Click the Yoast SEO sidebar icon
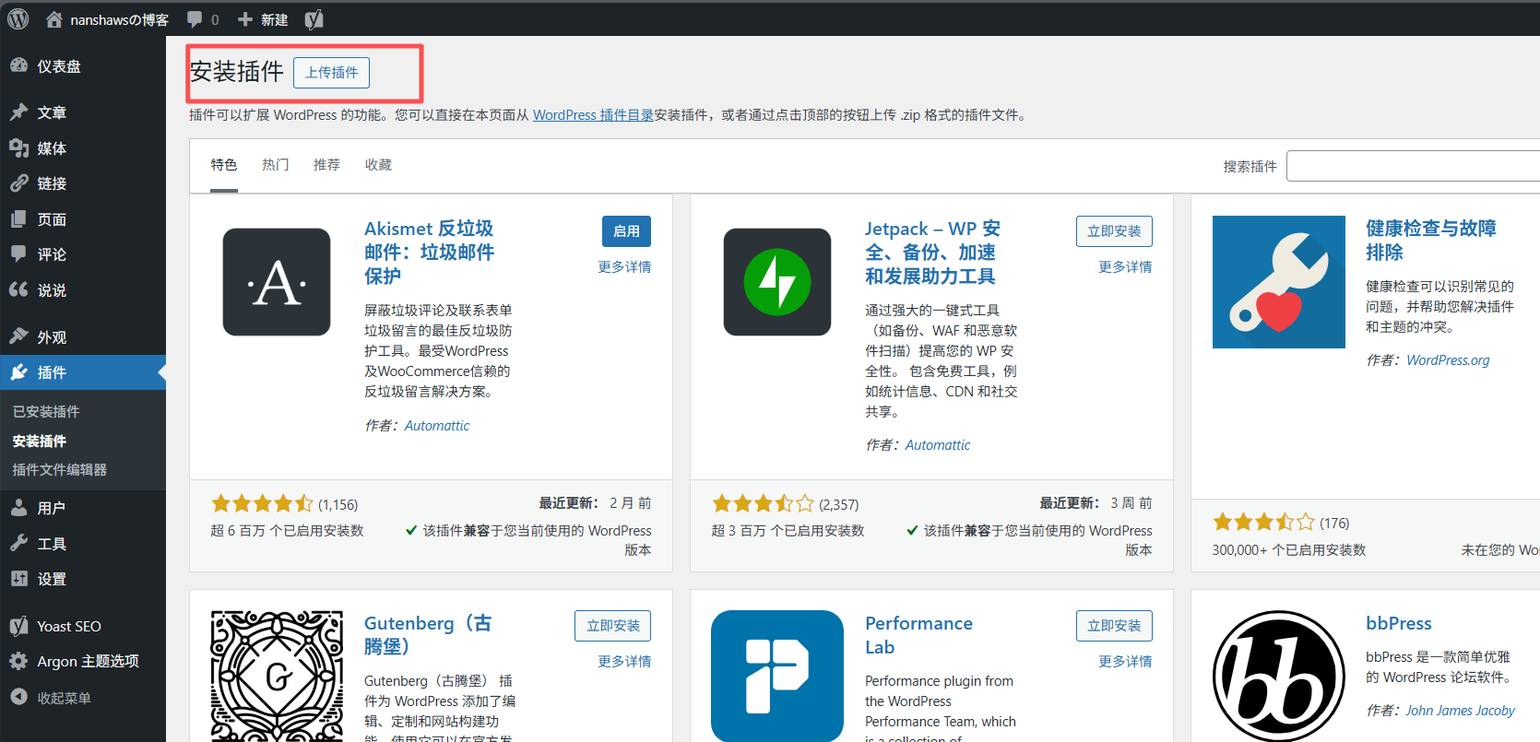 click(x=18, y=626)
